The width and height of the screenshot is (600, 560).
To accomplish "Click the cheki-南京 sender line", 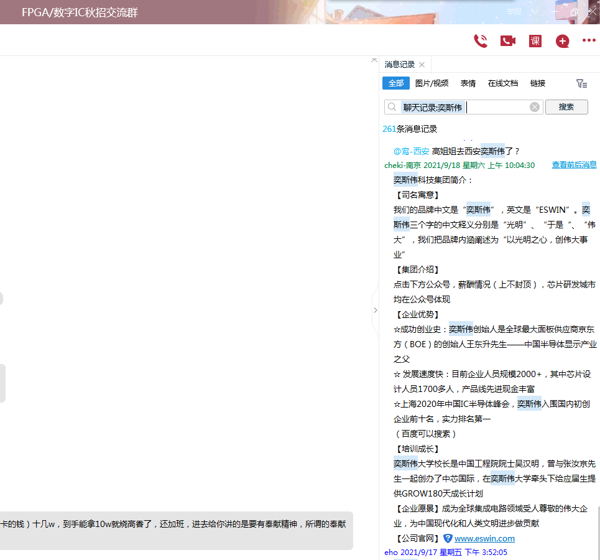I will point(459,165).
